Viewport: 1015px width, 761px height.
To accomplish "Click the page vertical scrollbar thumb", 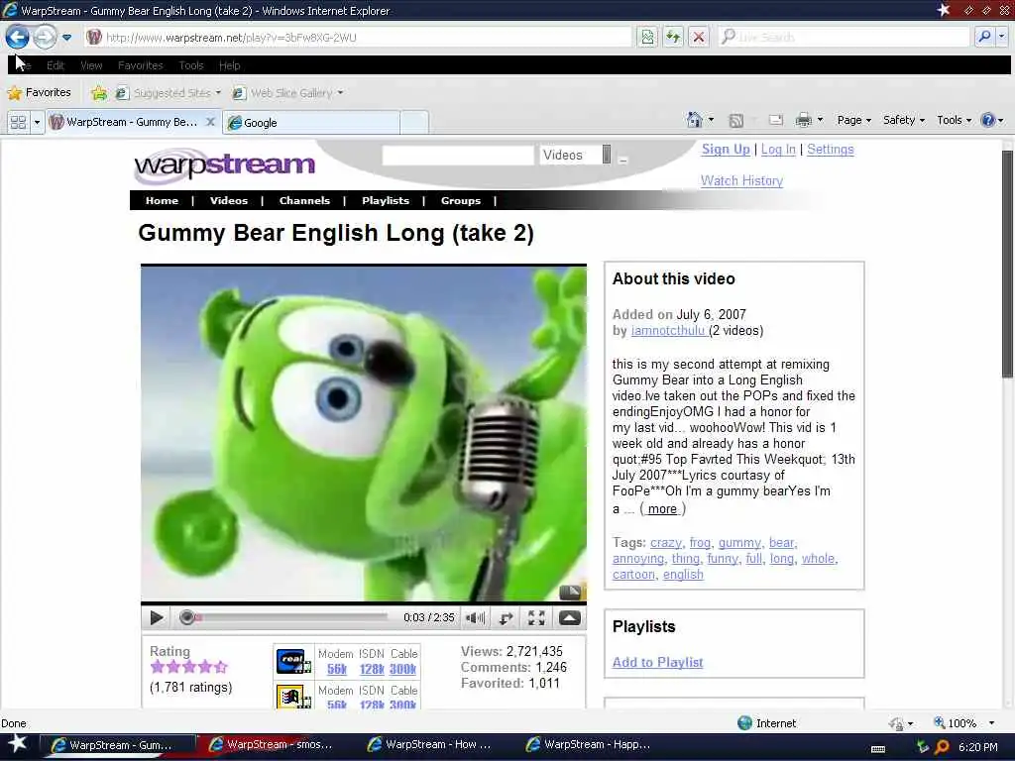I will point(1007,264).
